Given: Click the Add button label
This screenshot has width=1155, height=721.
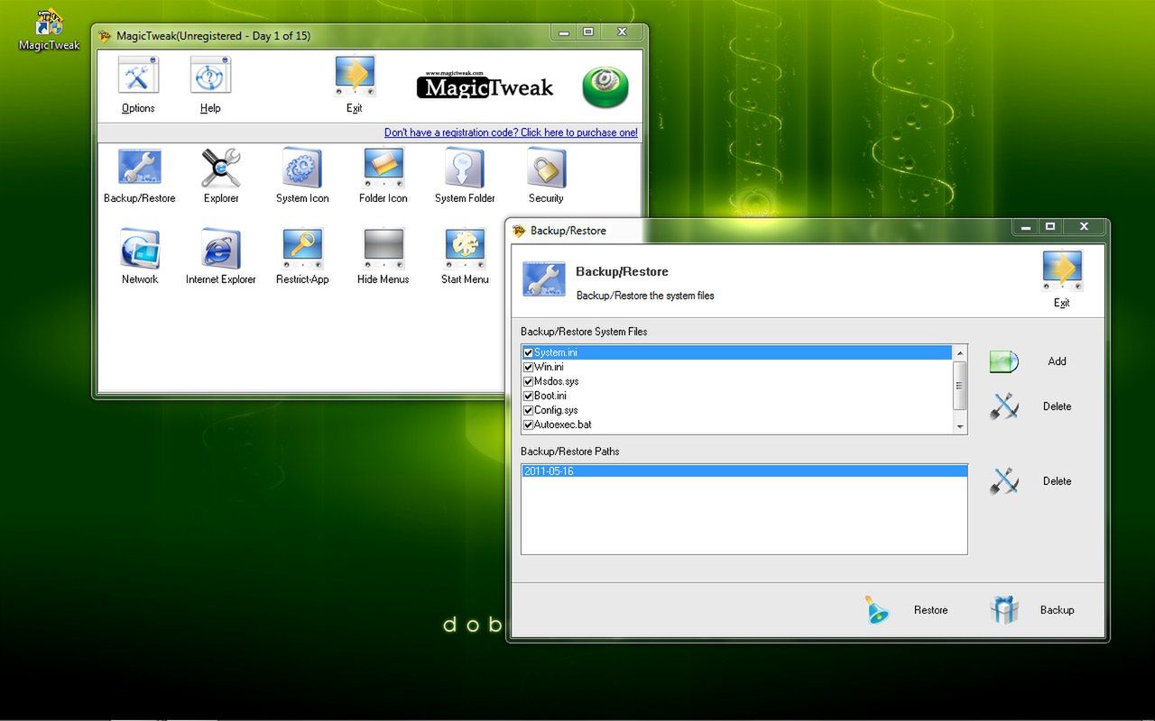Looking at the screenshot, I should (1058, 361).
